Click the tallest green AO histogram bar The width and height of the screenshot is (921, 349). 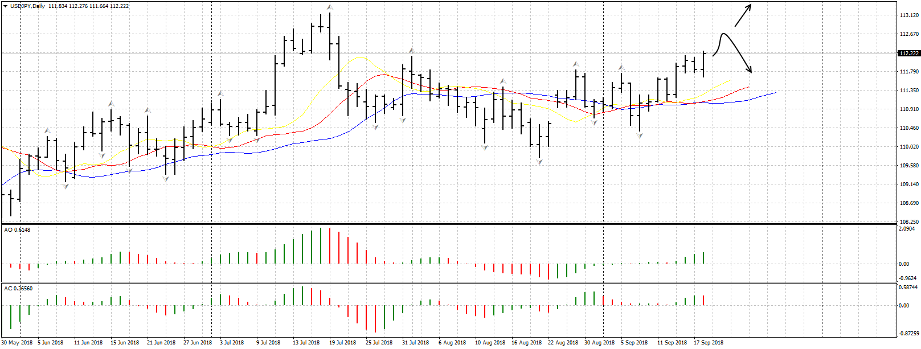pyautogui.click(x=320, y=245)
